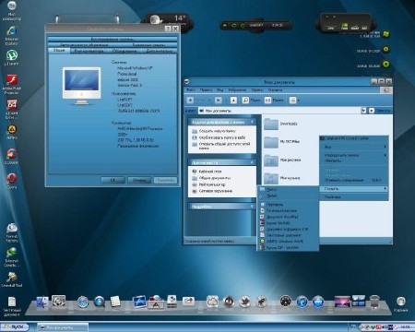Open the gauge dashboard dock icon
This screenshot has width=415, height=332.
[286, 302]
